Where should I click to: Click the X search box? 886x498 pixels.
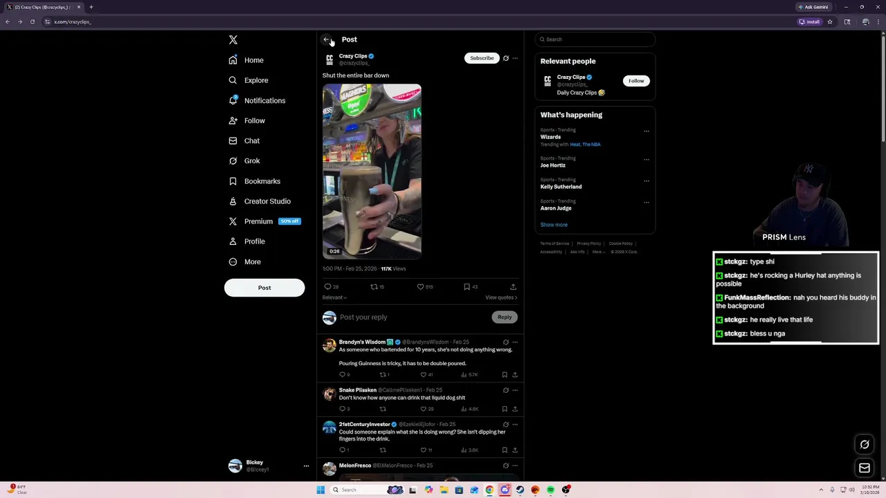(595, 39)
